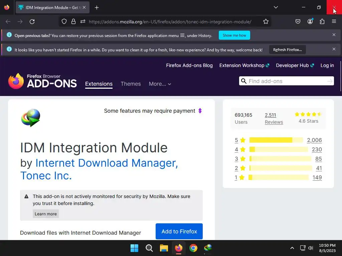This screenshot has height=256, width=342.
Task: Go back using the back arrow
Action: click(x=8, y=22)
